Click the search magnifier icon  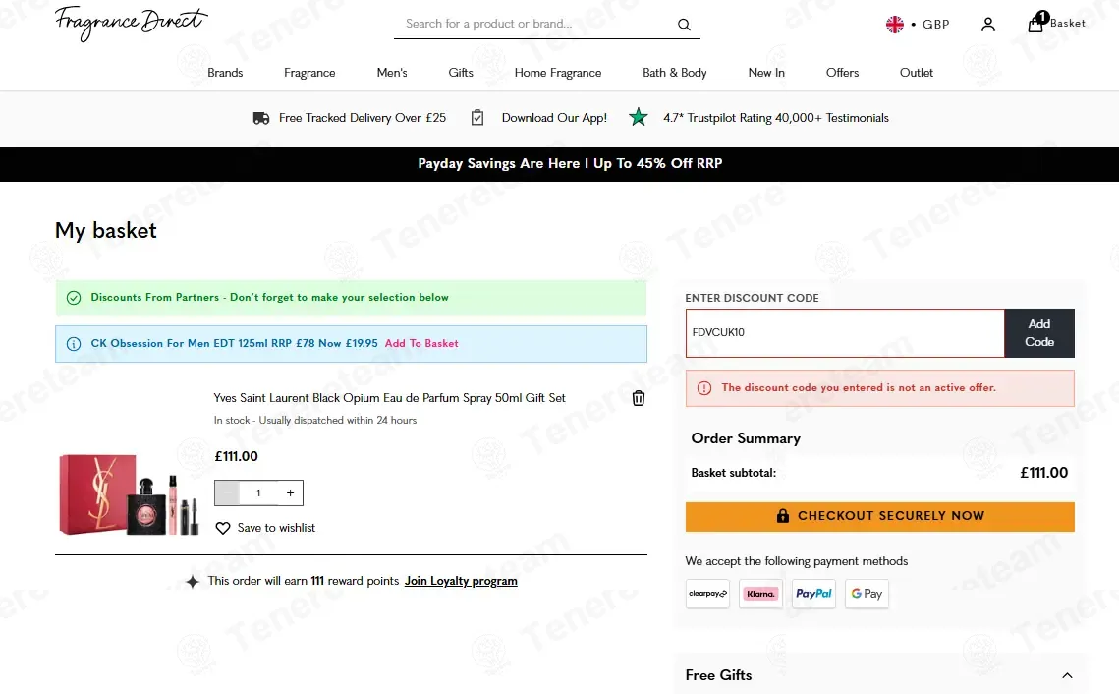pos(684,25)
